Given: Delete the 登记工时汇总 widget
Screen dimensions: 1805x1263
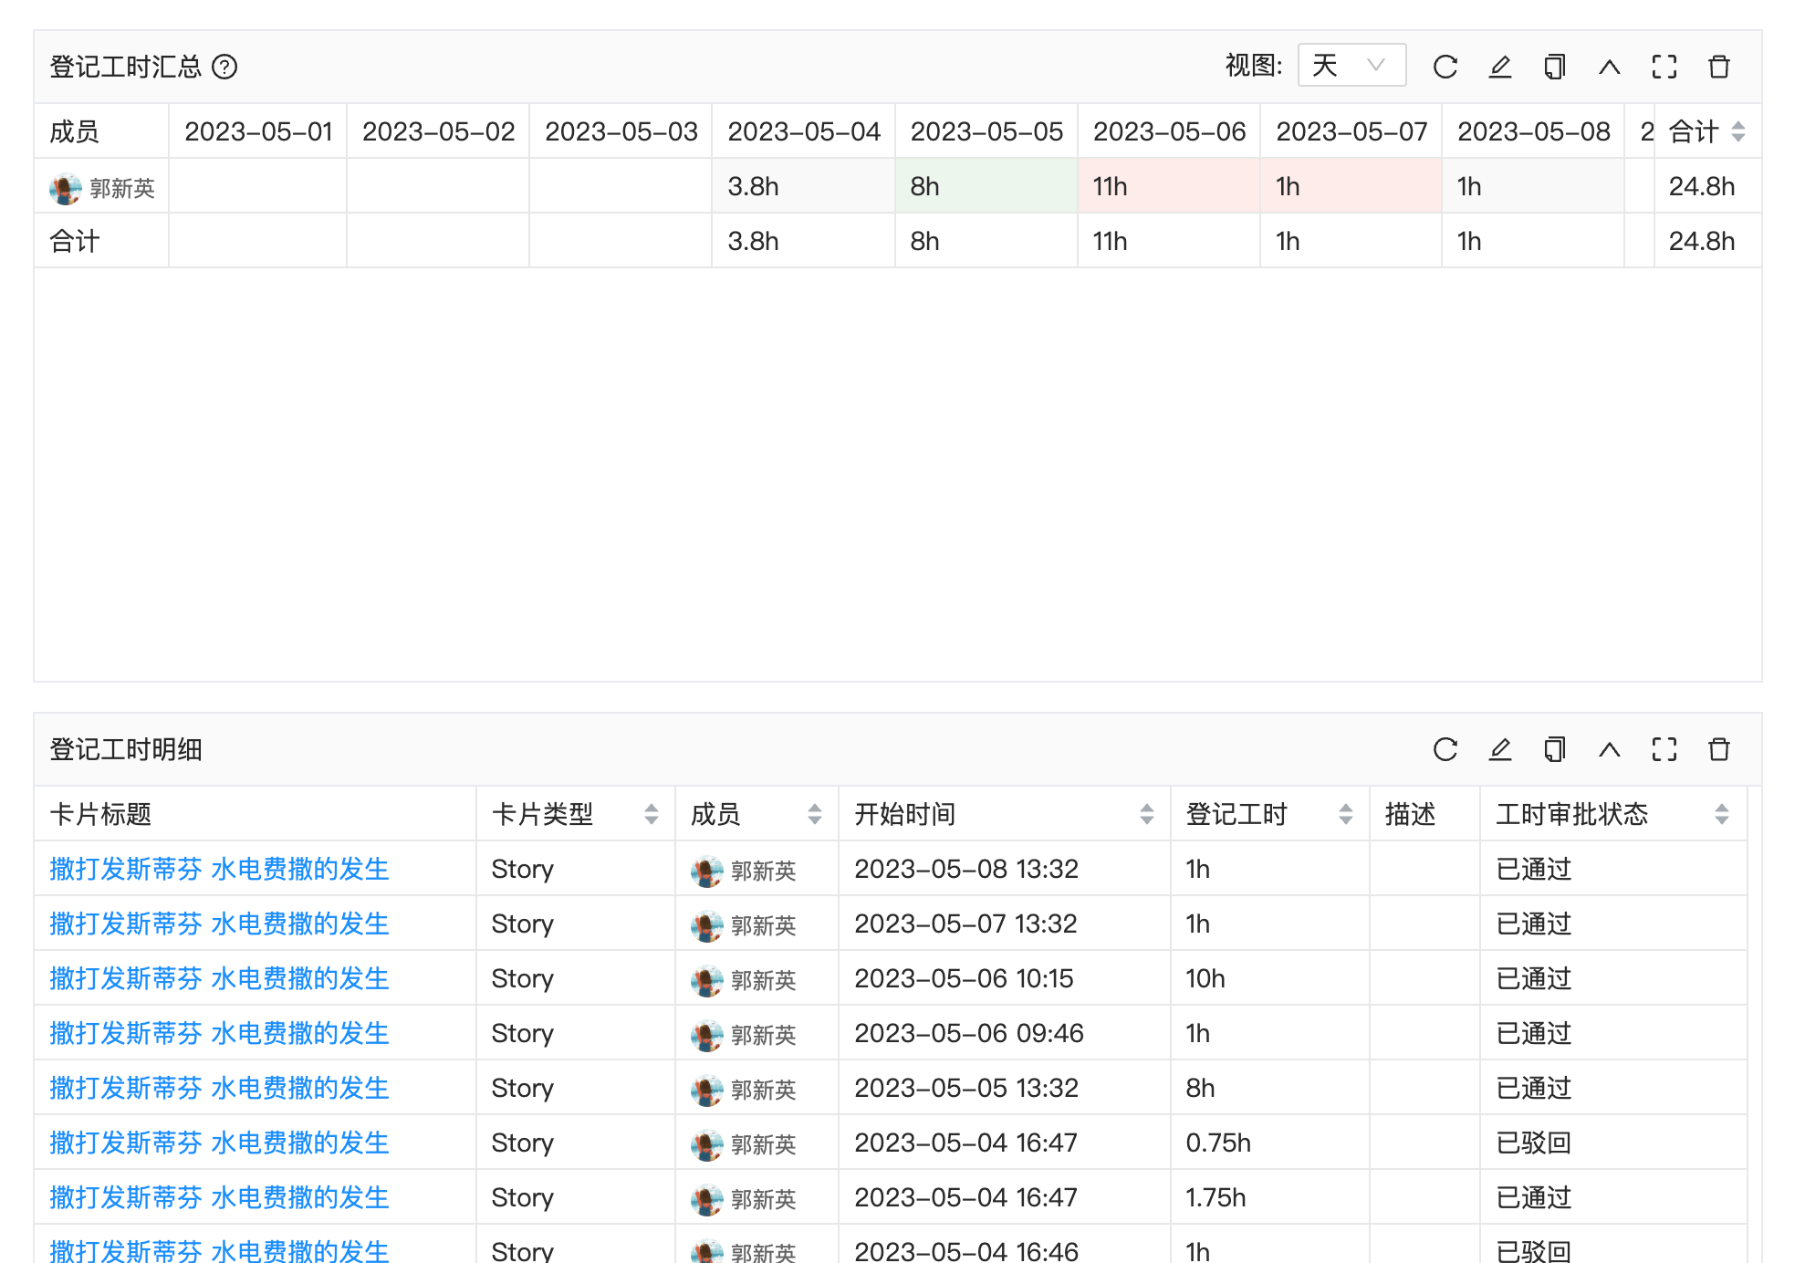Looking at the screenshot, I should tap(1718, 67).
